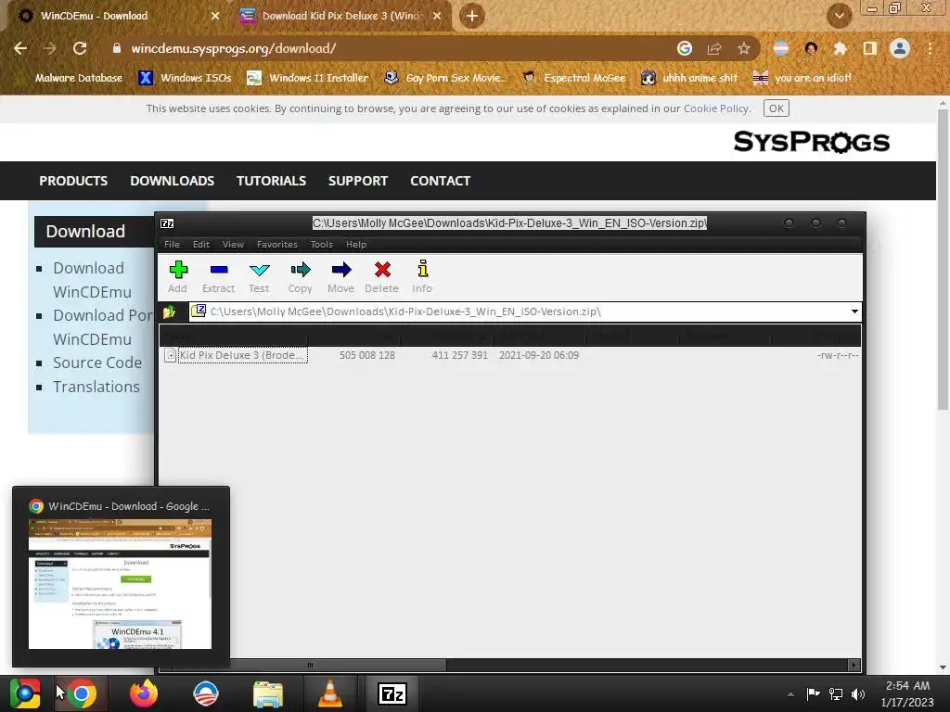Open the Windows 11 Installer bookmark
The image size is (950, 712).
click(308, 78)
